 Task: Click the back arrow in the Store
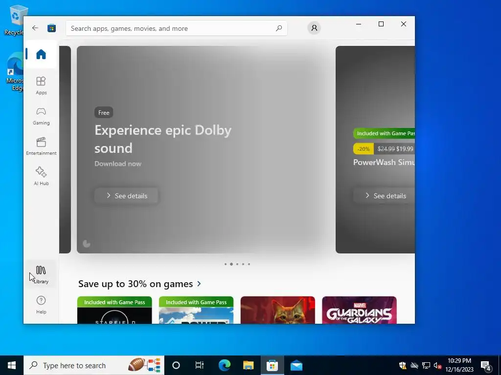coord(35,28)
